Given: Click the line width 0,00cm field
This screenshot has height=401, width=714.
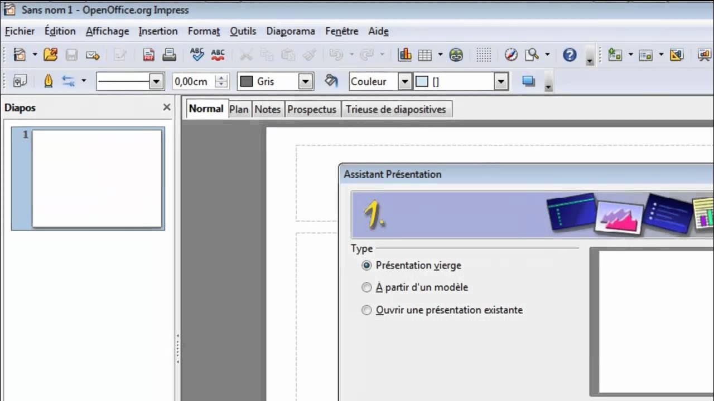Looking at the screenshot, I should click(194, 81).
